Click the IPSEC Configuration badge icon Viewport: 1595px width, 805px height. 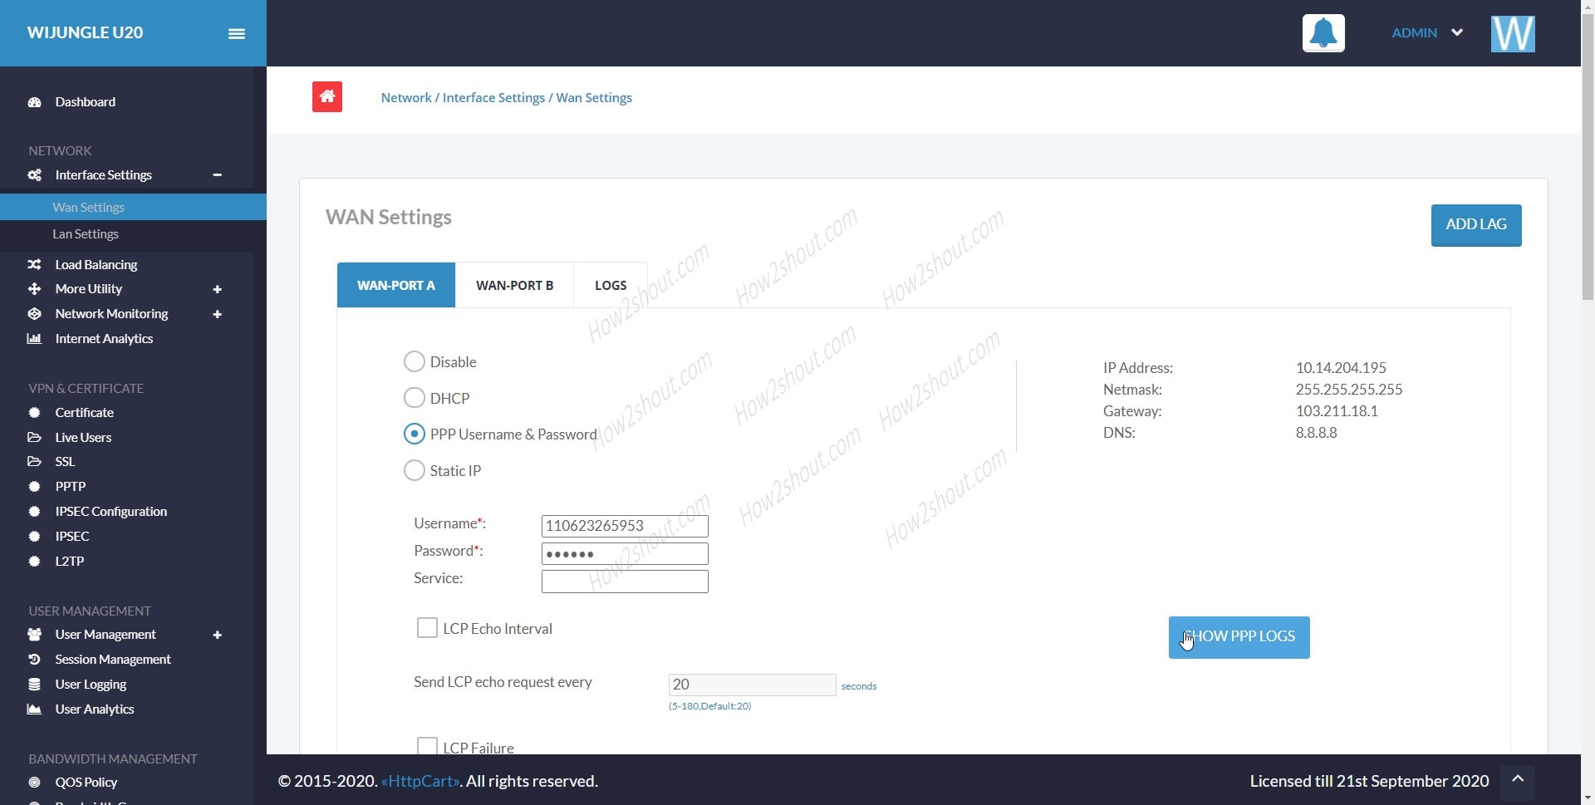34,511
